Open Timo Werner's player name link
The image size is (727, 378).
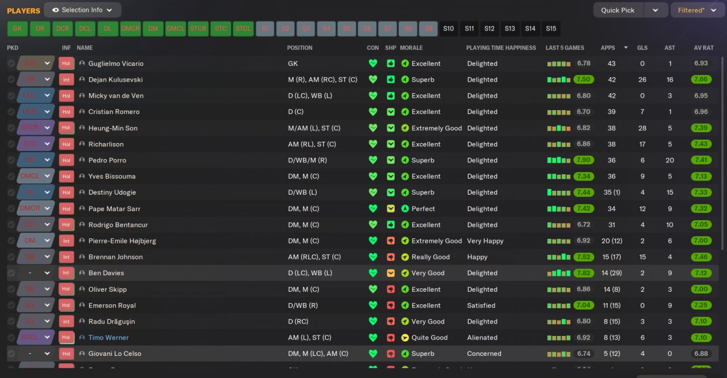(108, 338)
